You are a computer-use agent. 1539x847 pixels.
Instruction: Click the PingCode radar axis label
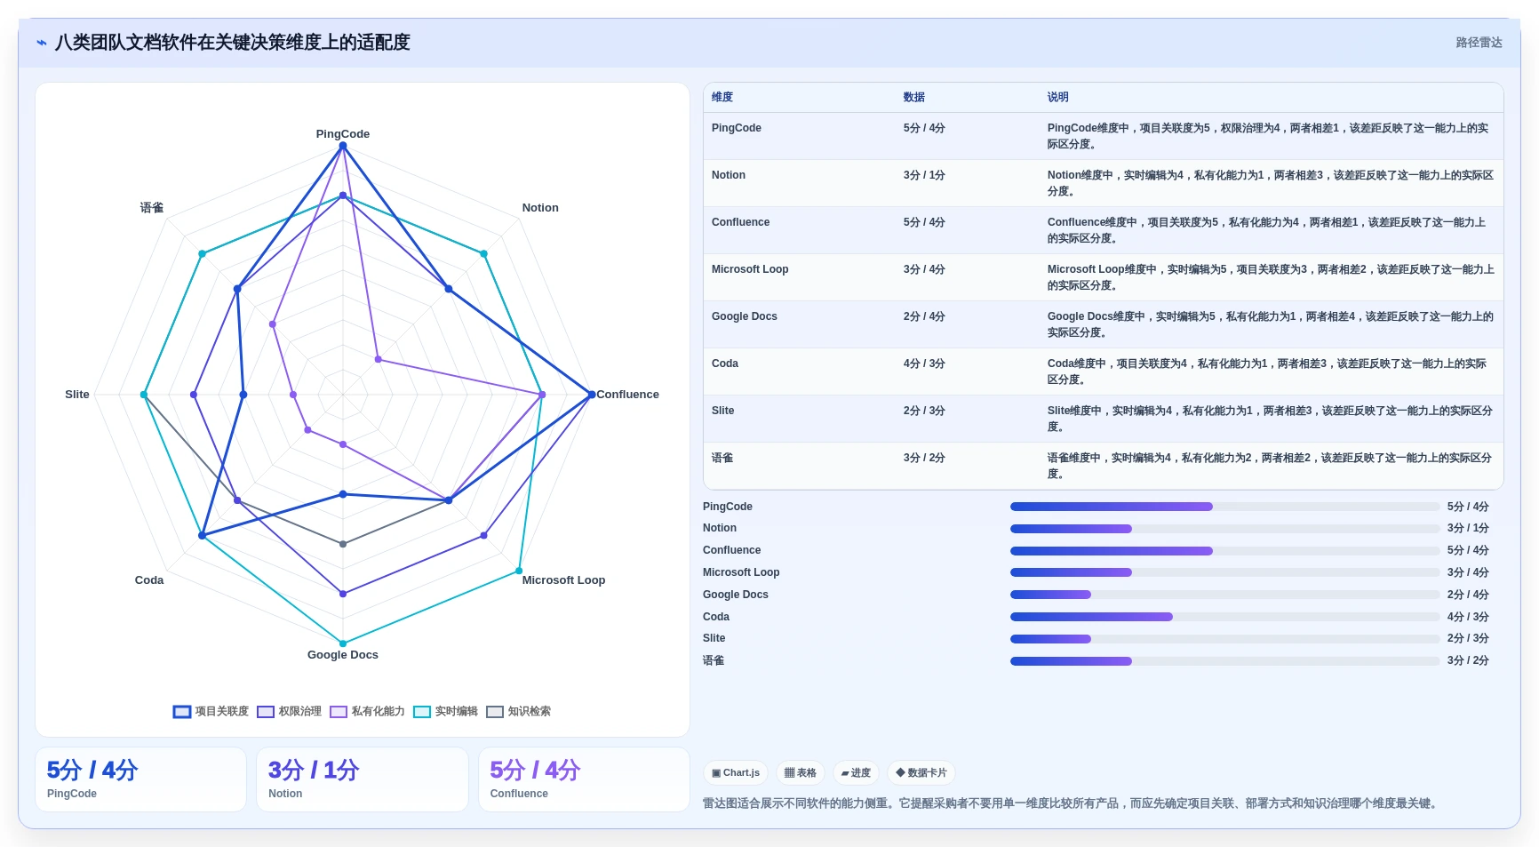coord(343,134)
